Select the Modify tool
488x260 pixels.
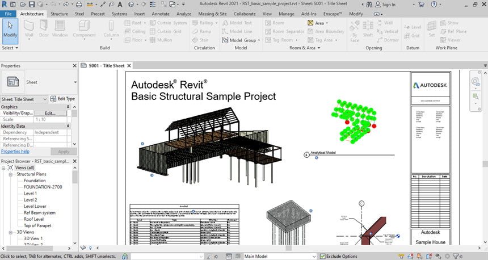(10, 31)
